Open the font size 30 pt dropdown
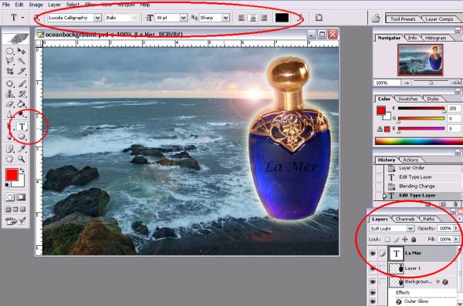 pos(183,18)
